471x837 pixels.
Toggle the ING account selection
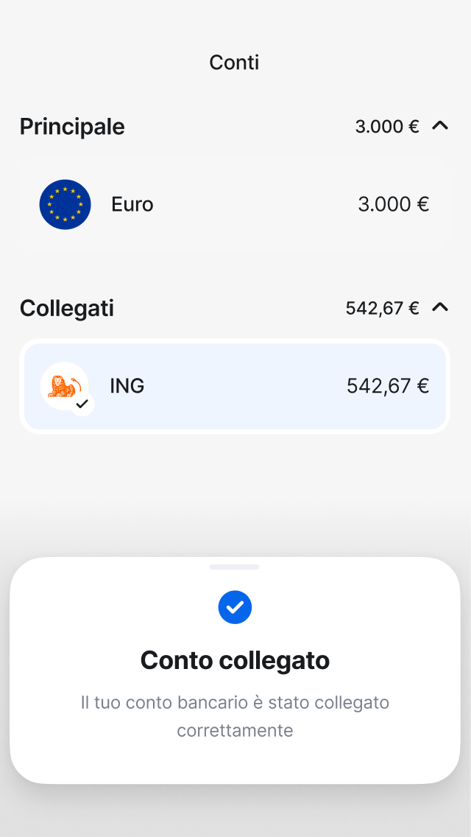(234, 385)
